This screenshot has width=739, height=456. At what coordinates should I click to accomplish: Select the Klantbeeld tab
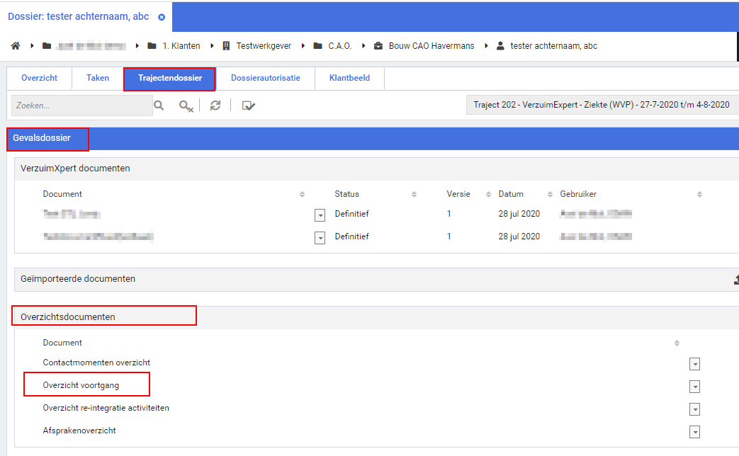349,78
